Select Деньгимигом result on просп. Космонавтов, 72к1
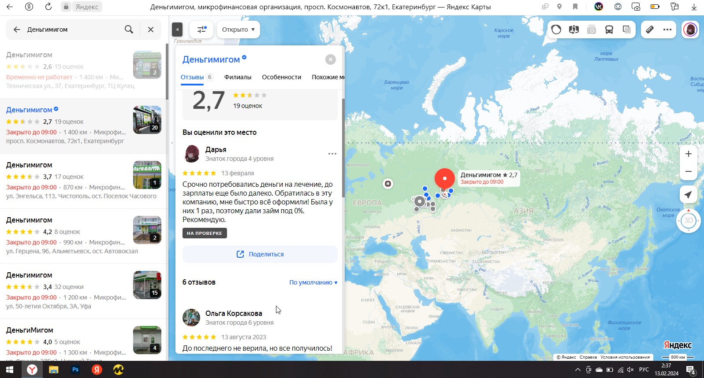This screenshot has width=704, height=378. 83,126
